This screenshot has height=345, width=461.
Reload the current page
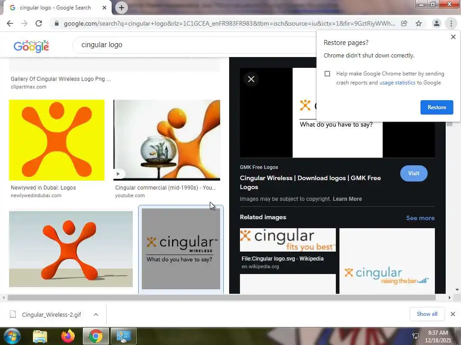click(x=39, y=23)
